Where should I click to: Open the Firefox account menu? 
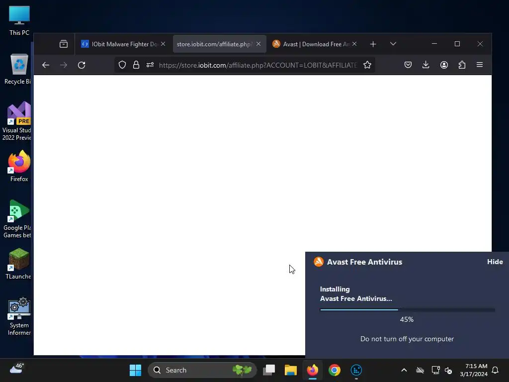click(x=444, y=65)
